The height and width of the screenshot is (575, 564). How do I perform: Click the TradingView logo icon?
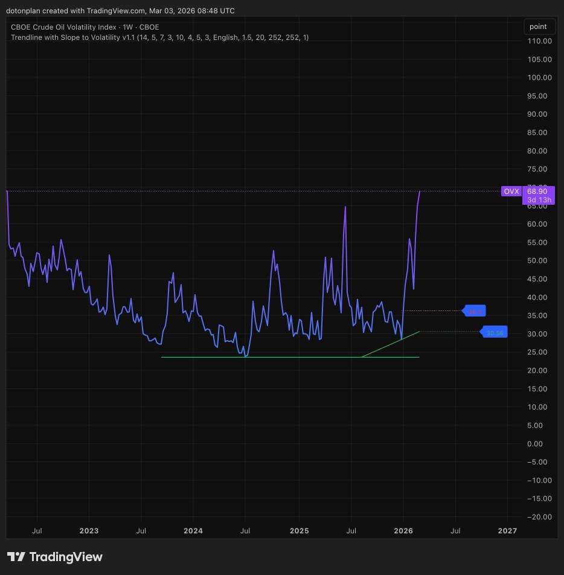pyautogui.click(x=16, y=557)
